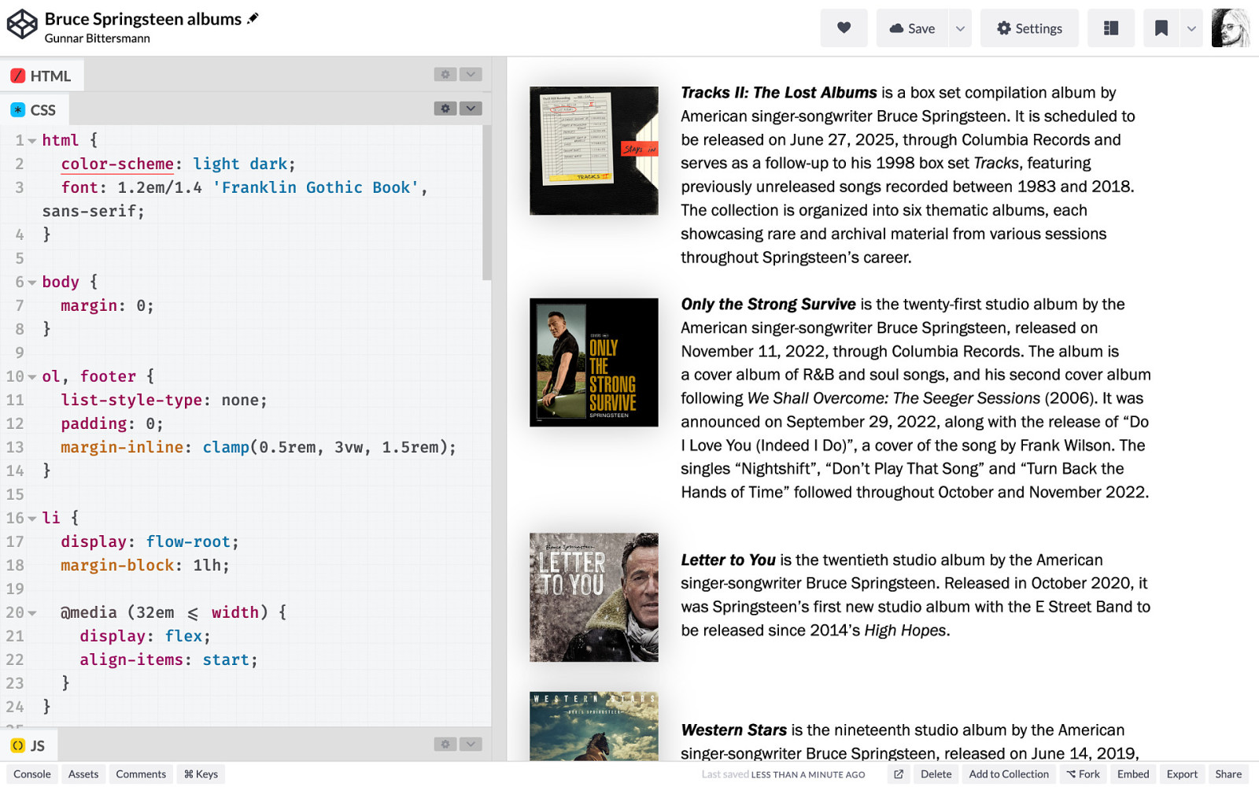Love this pen with heart button
Image resolution: width=1259 pixels, height=787 pixels.
844,28
